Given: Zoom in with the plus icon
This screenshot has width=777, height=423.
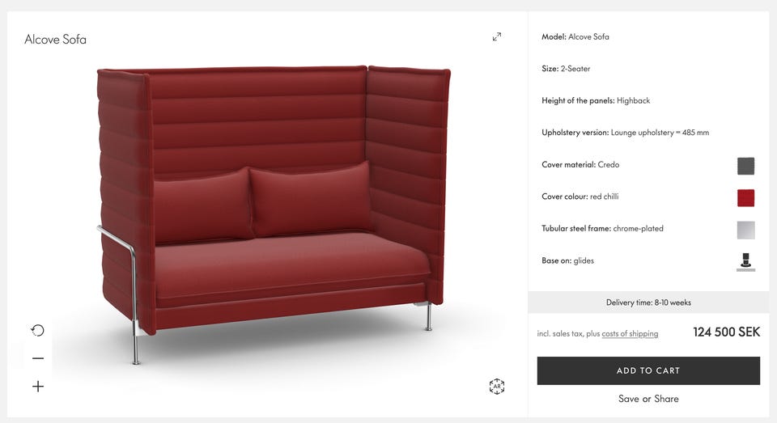Looking at the screenshot, I should tap(38, 387).
